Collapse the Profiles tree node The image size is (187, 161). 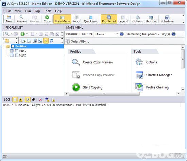click(x=3, y=46)
